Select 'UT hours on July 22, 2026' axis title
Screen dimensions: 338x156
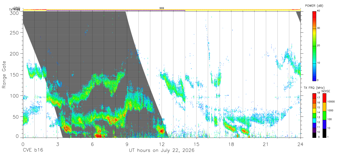[162, 150]
